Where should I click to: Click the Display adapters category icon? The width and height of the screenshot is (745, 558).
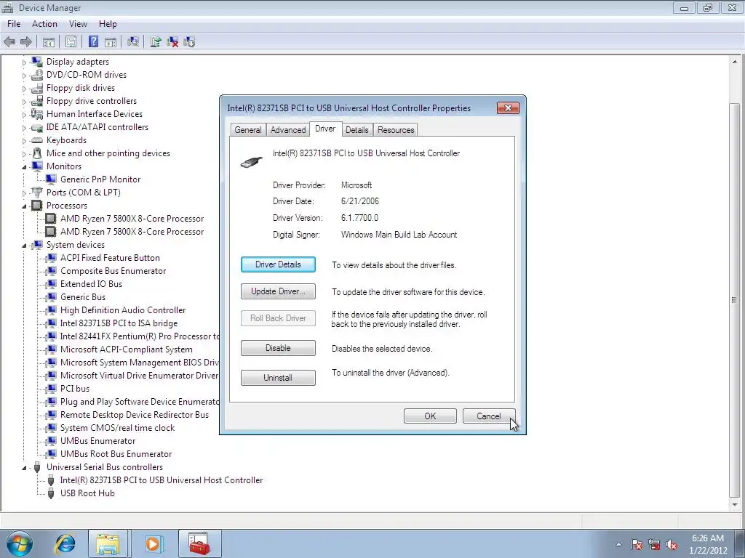[36, 62]
